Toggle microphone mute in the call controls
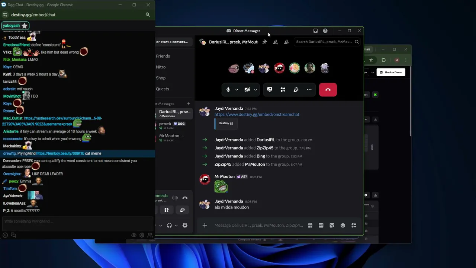Viewport: 476px width, 268px height. (x=228, y=90)
